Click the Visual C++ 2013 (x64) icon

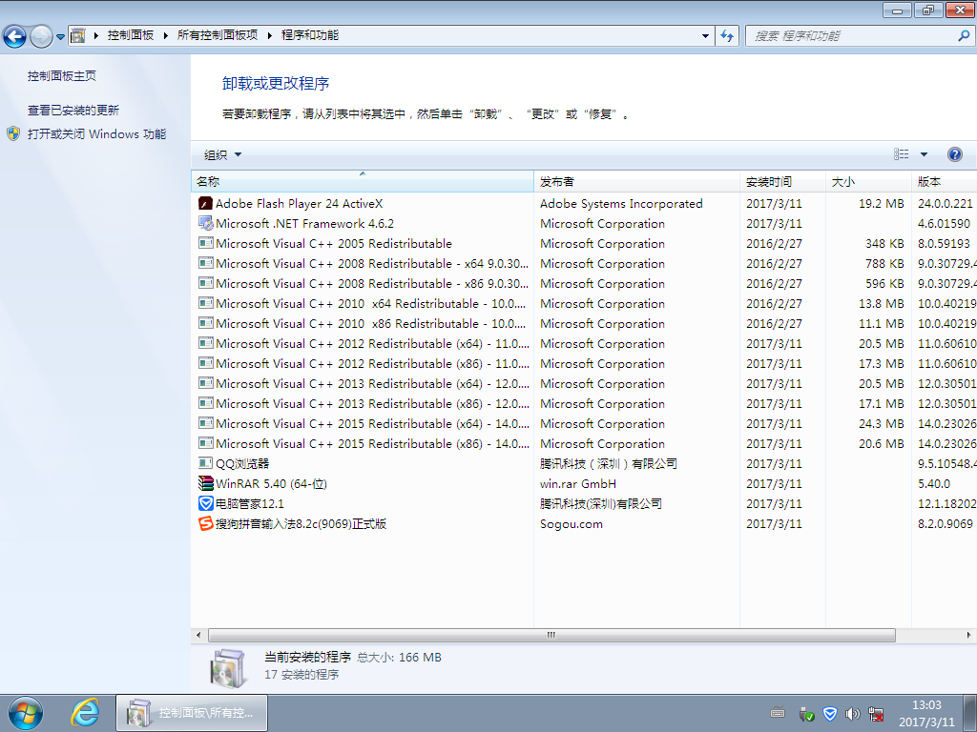pos(206,383)
